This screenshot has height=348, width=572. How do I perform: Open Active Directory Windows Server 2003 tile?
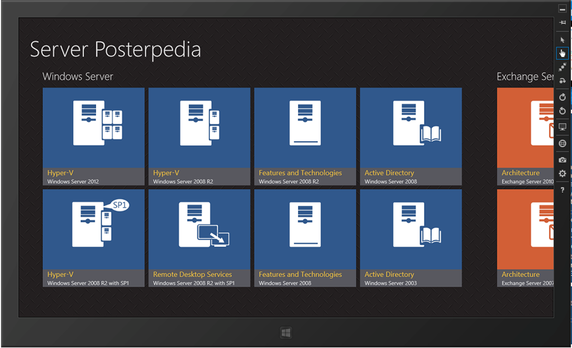click(x=411, y=238)
